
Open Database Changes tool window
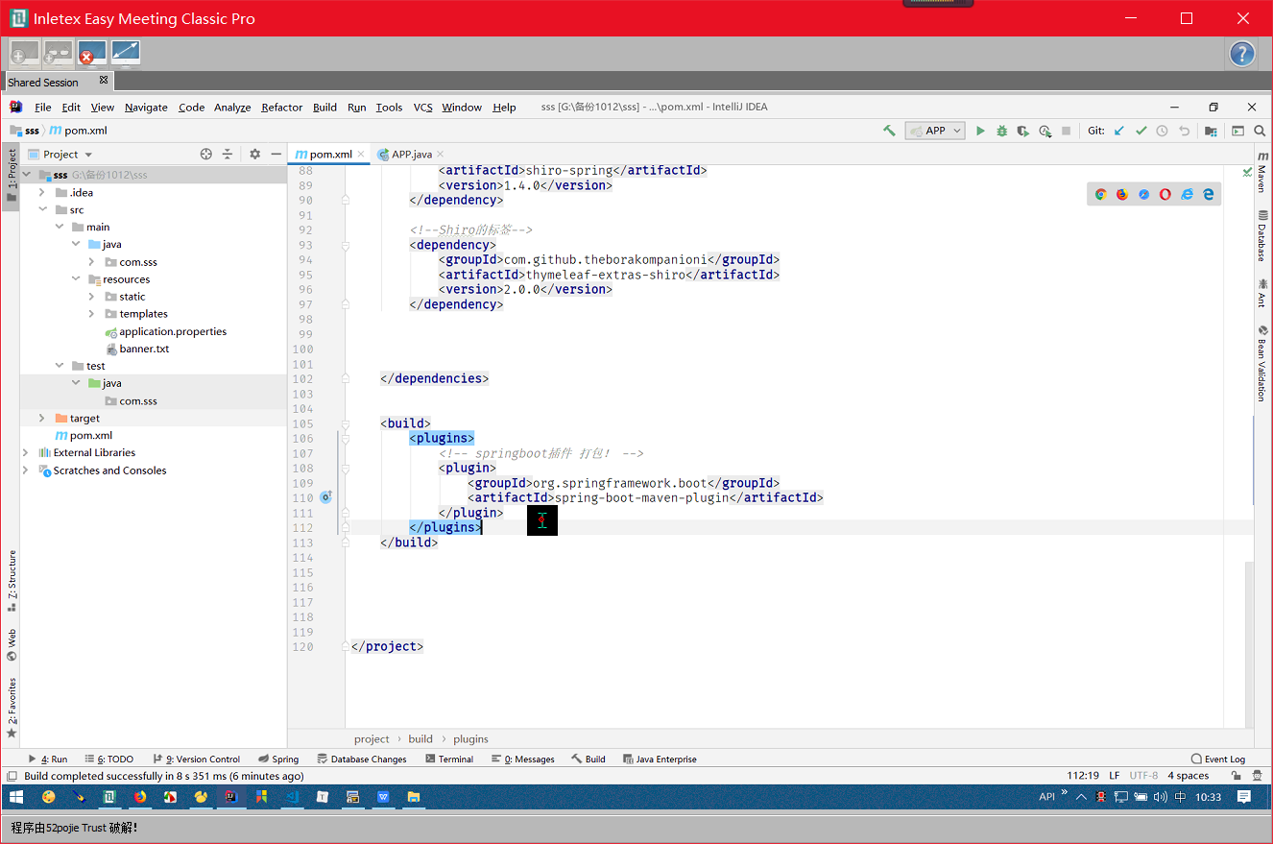pyautogui.click(x=362, y=759)
